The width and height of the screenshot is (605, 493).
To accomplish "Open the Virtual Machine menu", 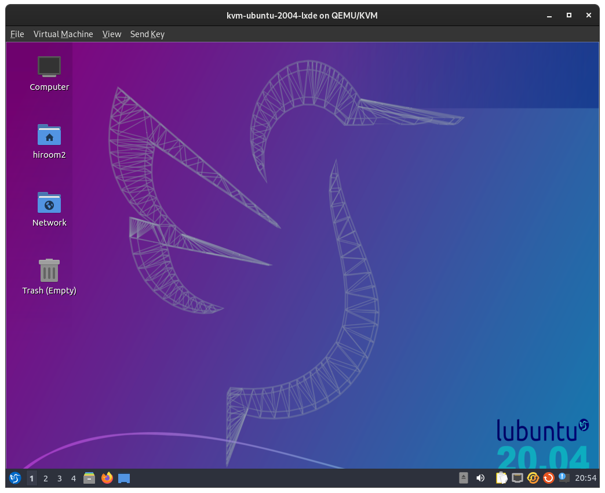I will click(x=63, y=34).
